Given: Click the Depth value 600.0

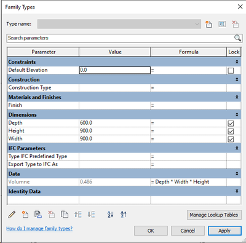Looking at the screenshot, I should pos(115,123).
